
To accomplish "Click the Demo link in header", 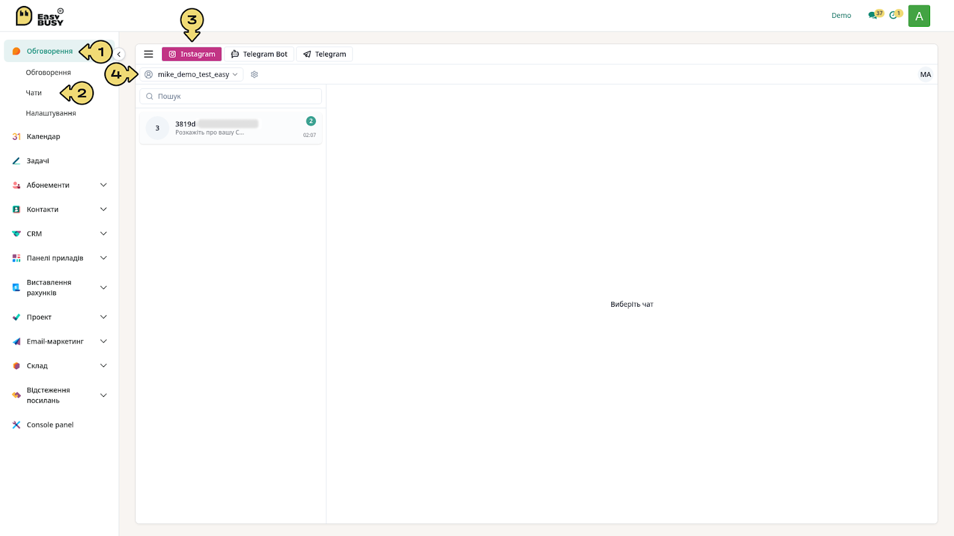I will [x=841, y=15].
